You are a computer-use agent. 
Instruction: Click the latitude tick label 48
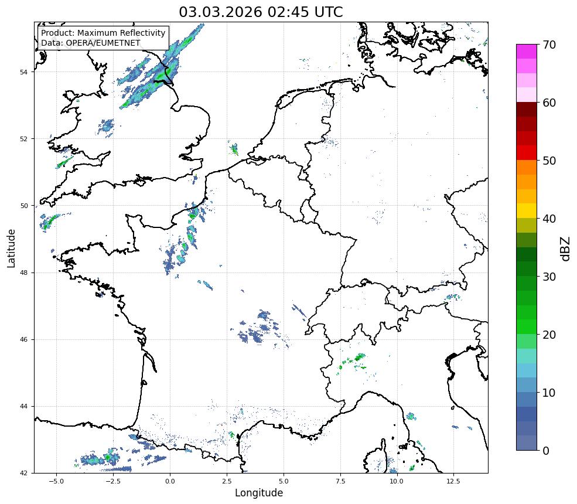(23, 273)
